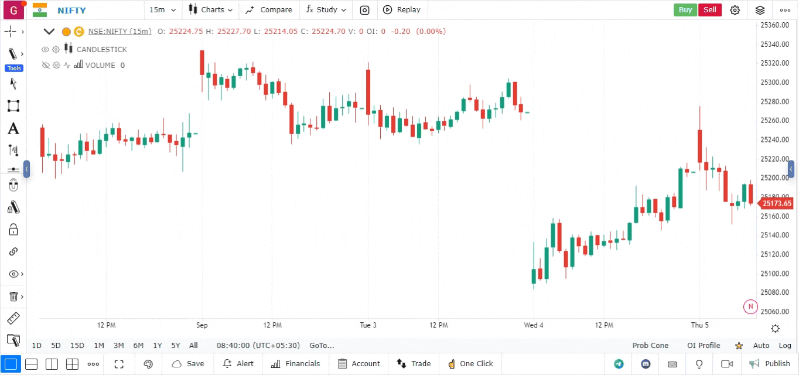This screenshot has height=375, width=799.
Task: Open the 15m interval dropdown
Action: coord(162,10)
